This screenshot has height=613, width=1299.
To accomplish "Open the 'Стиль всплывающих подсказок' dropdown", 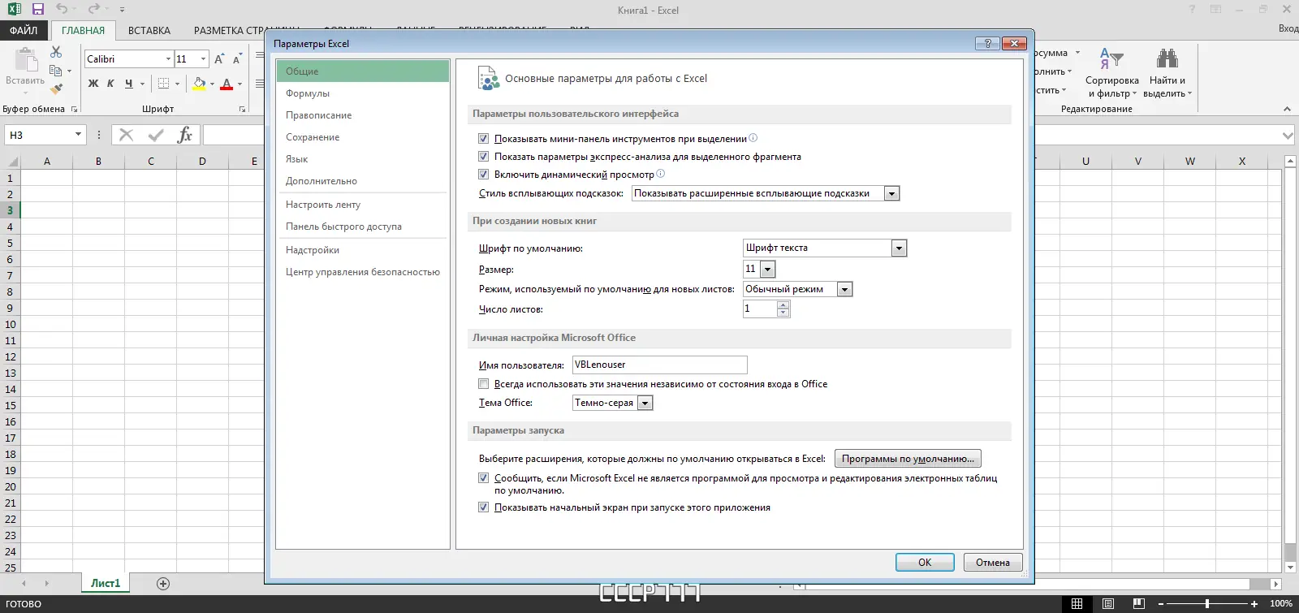I will [891, 193].
